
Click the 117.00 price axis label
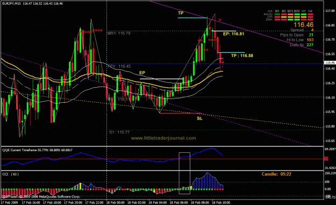coord(330,11)
